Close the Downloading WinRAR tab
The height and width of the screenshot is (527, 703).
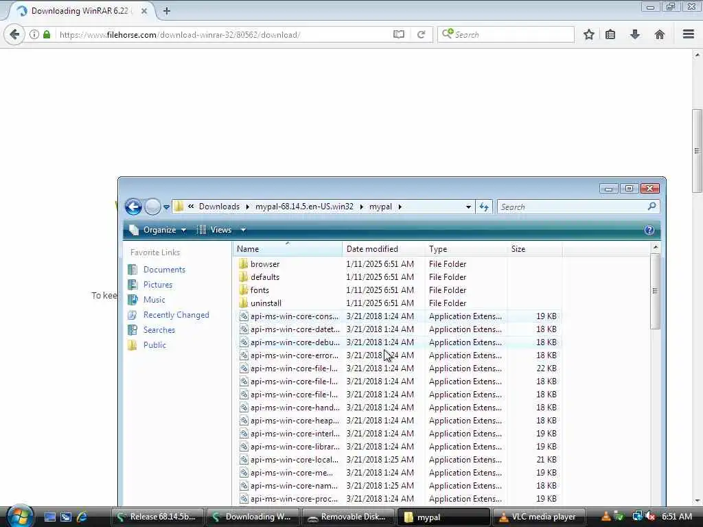pos(144,11)
